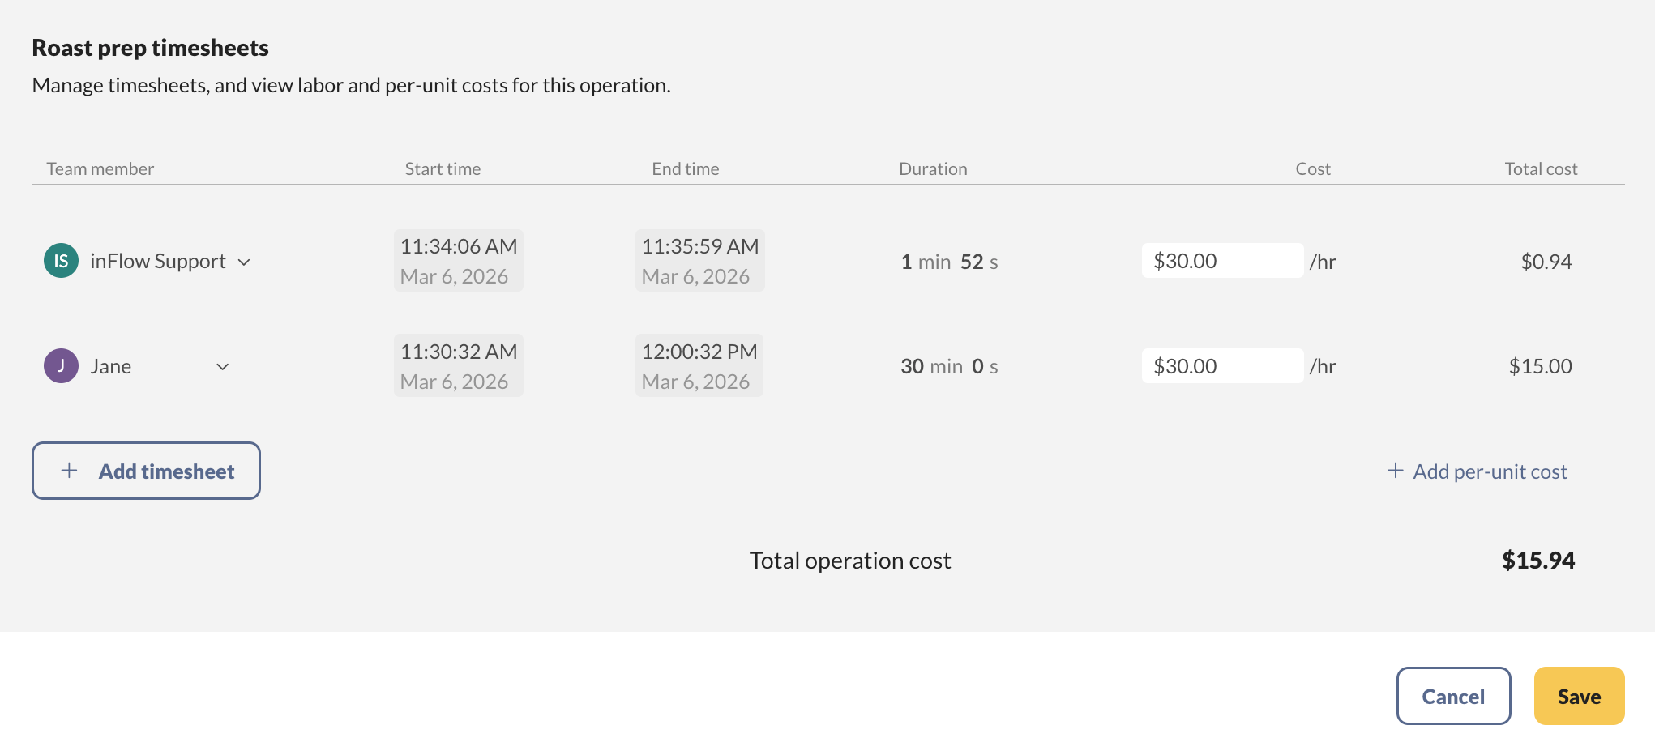Viewport: 1655px width, 755px height.
Task: Select the end time field showing 11:35:59 AM
Action: coord(699,259)
